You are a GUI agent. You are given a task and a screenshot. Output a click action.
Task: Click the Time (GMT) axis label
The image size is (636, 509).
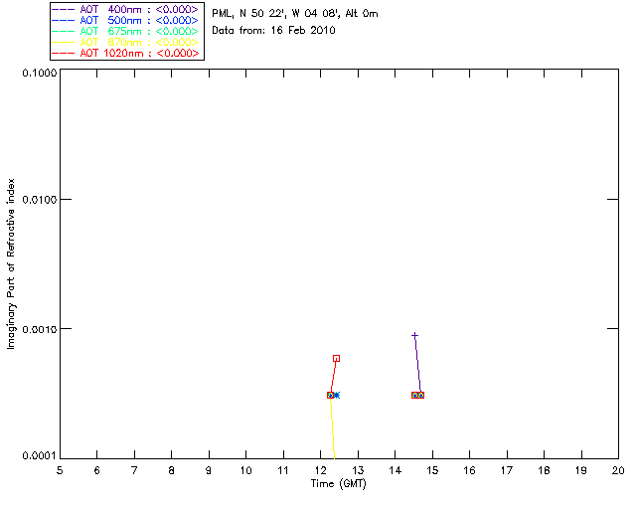point(339,483)
